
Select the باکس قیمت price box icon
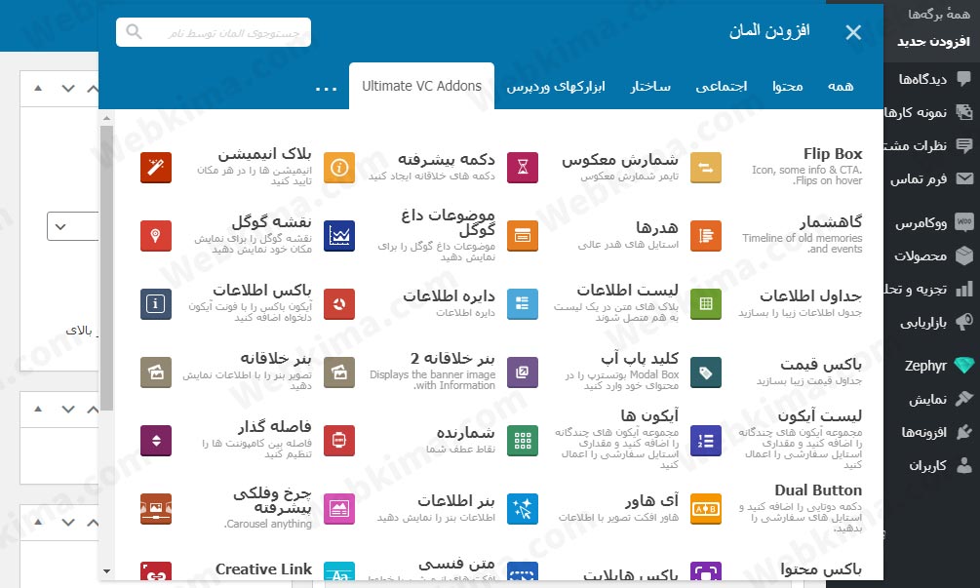(x=706, y=372)
